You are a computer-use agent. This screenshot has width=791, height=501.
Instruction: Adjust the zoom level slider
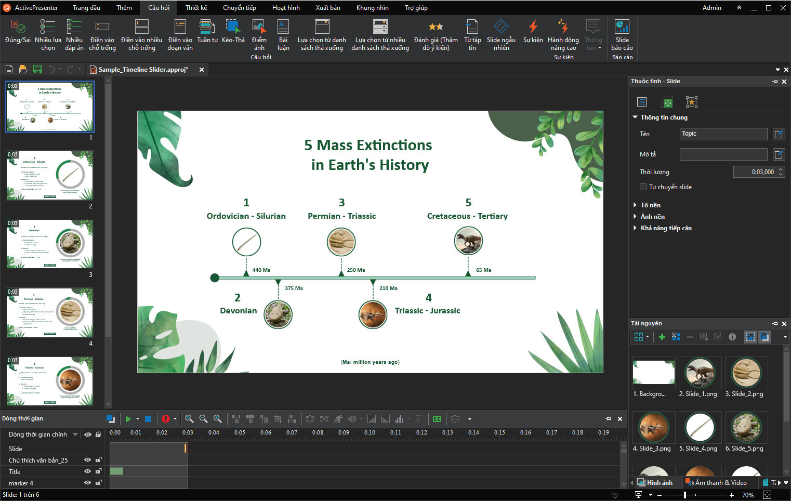point(685,495)
